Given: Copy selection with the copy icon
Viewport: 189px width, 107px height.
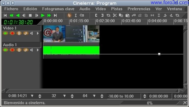Looking at the screenshot, I should (x=121, y=15).
